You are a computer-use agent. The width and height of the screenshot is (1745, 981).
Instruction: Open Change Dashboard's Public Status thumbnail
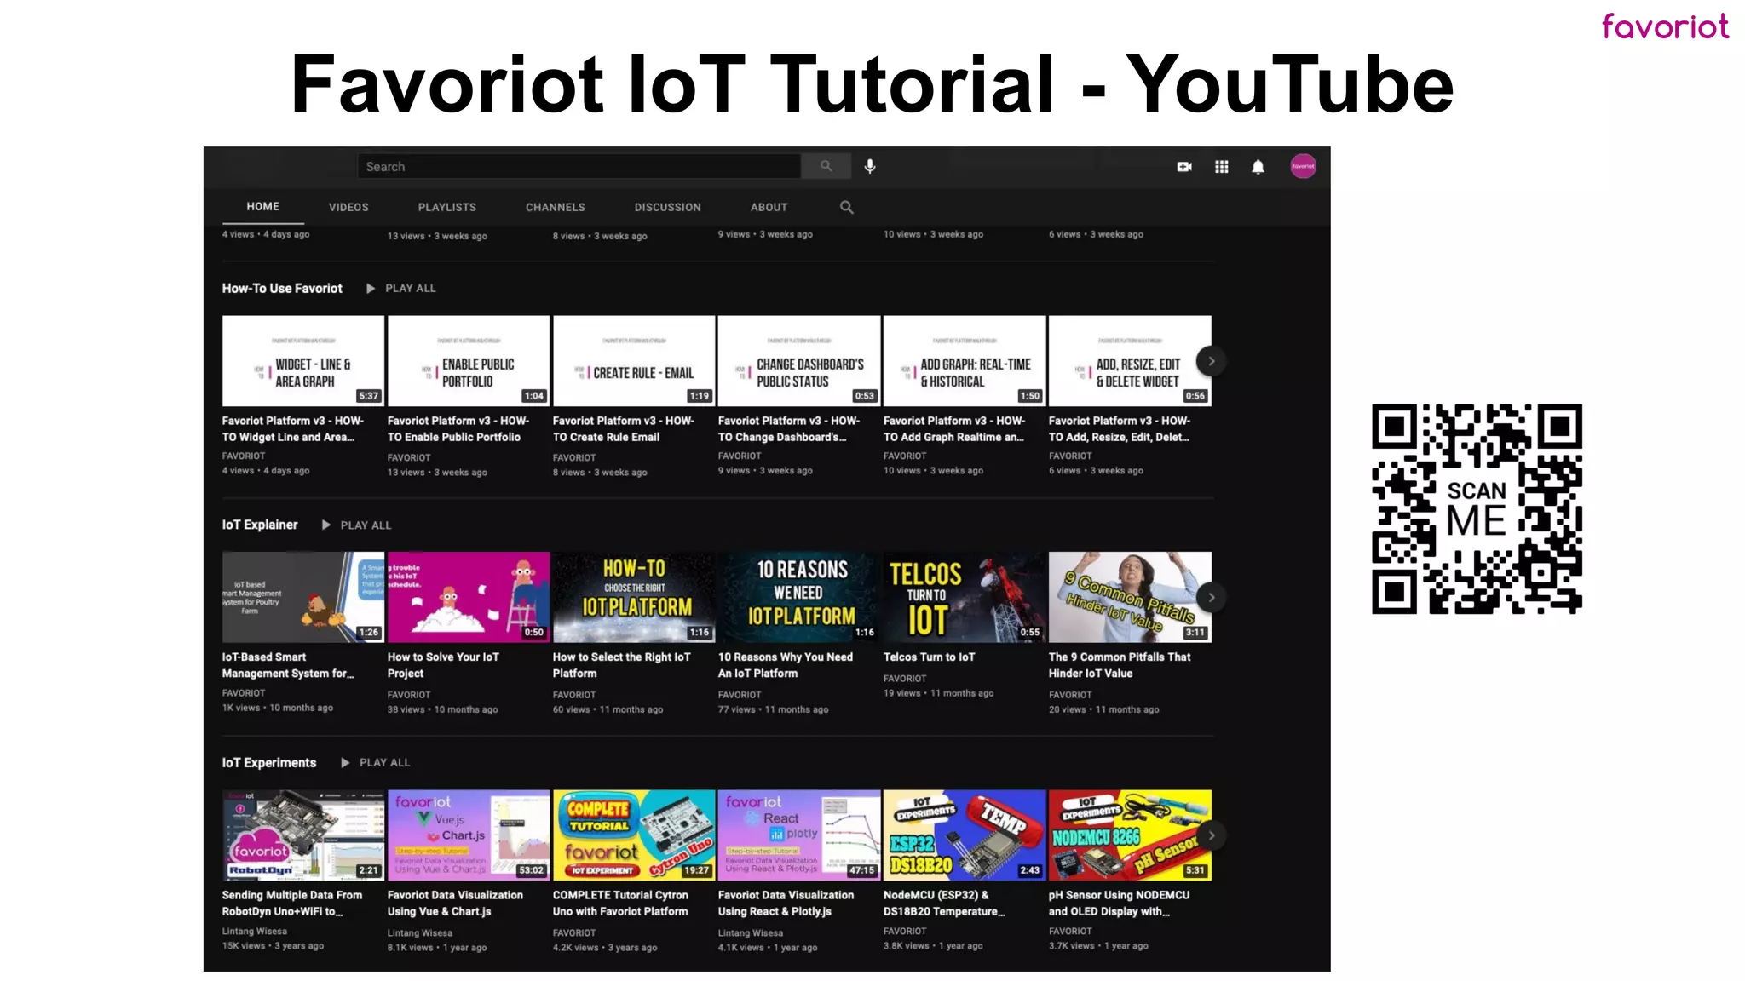coord(798,361)
